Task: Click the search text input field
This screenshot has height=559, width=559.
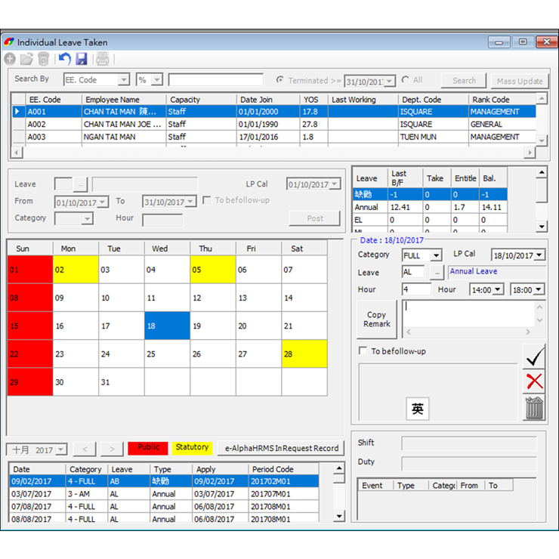Action: point(216,80)
